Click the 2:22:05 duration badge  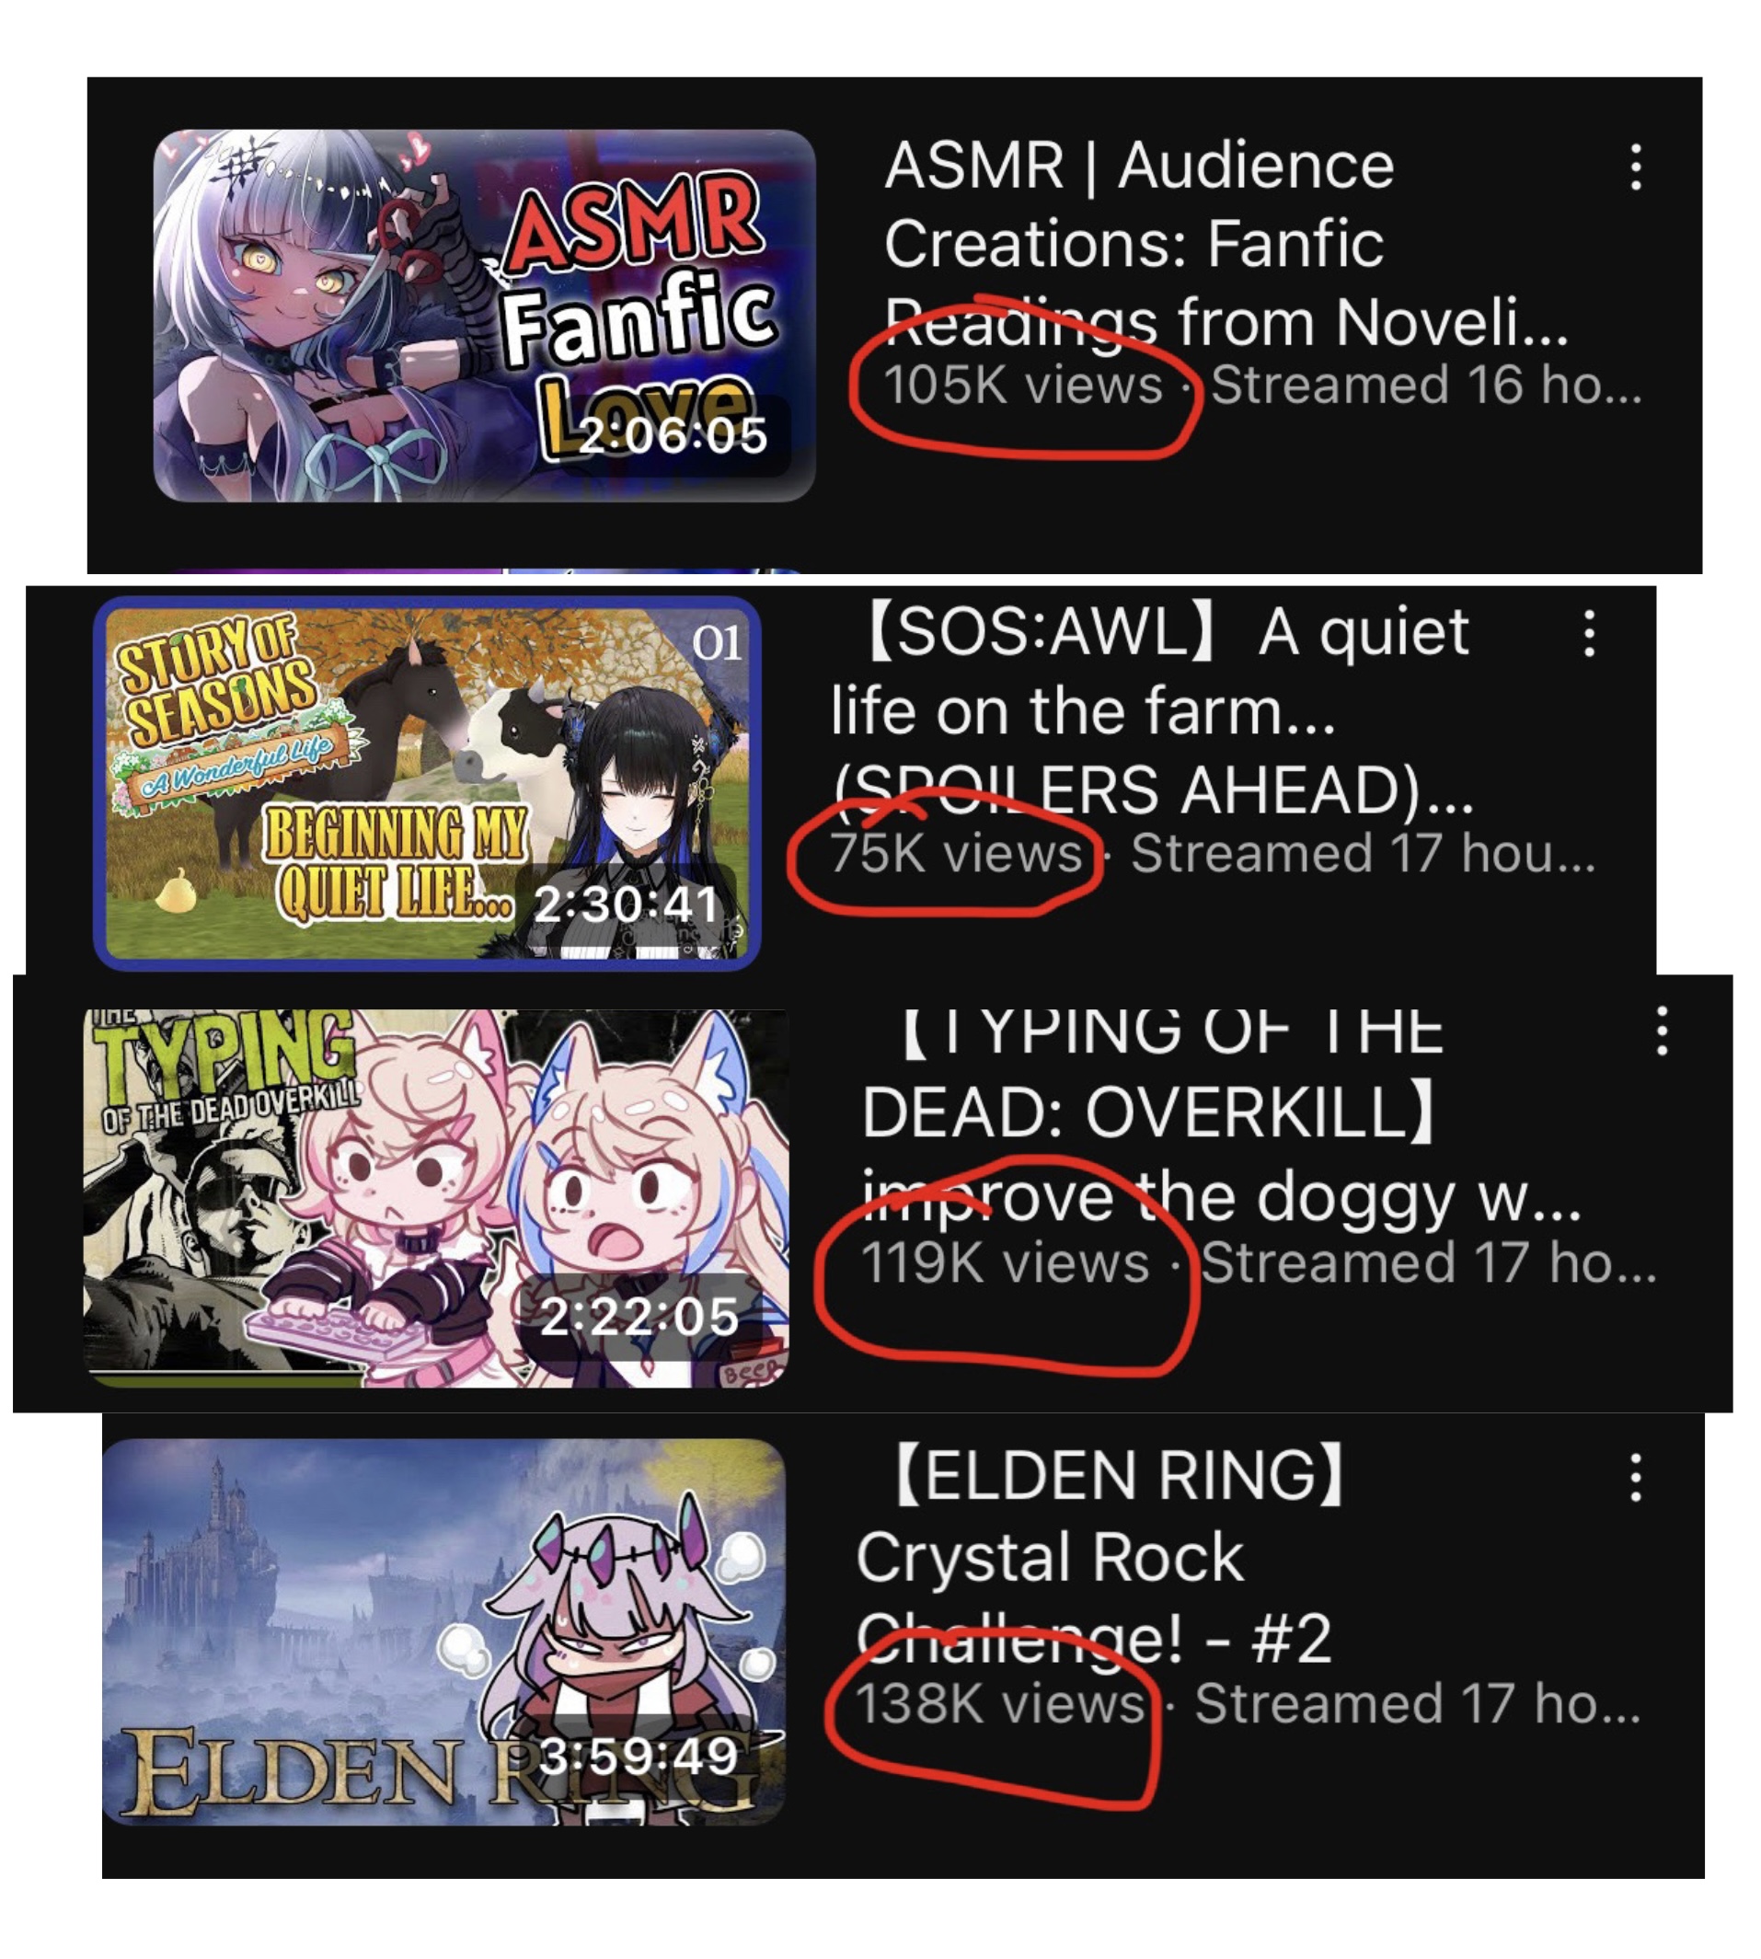(639, 1317)
